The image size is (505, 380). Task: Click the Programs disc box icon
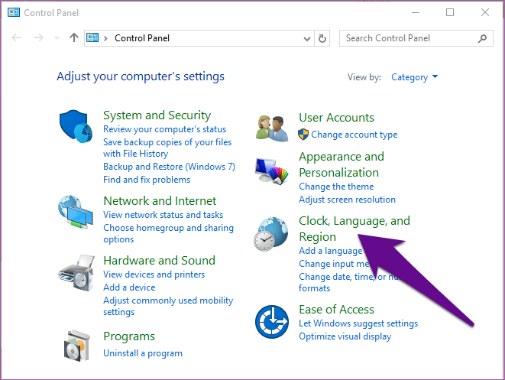pyautogui.click(x=76, y=345)
